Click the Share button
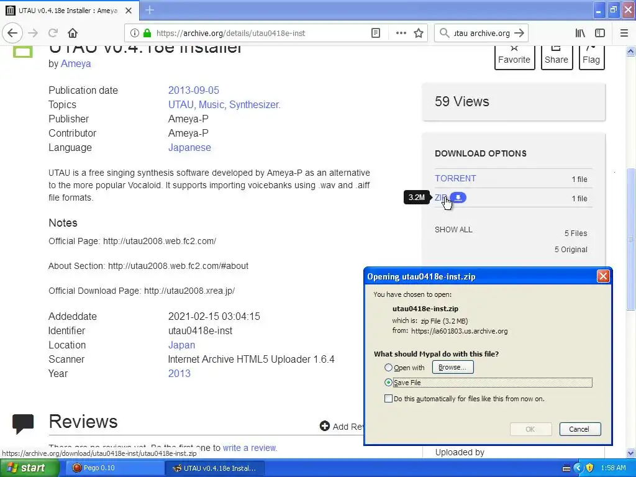The height and width of the screenshot is (477, 636). (556, 57)
